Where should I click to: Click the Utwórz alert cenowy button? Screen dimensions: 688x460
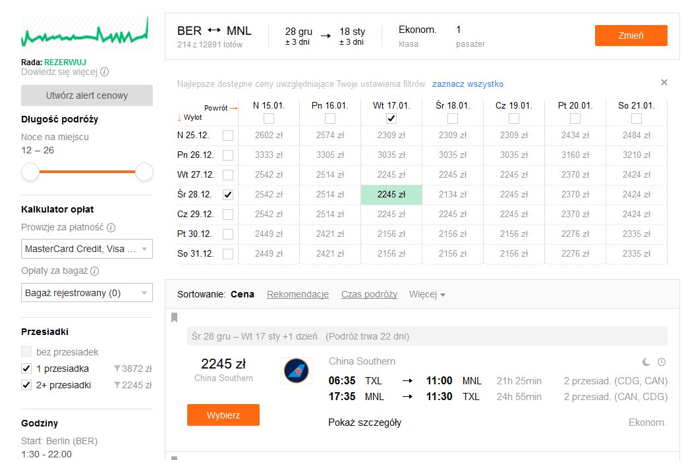[x=87, y=95]
